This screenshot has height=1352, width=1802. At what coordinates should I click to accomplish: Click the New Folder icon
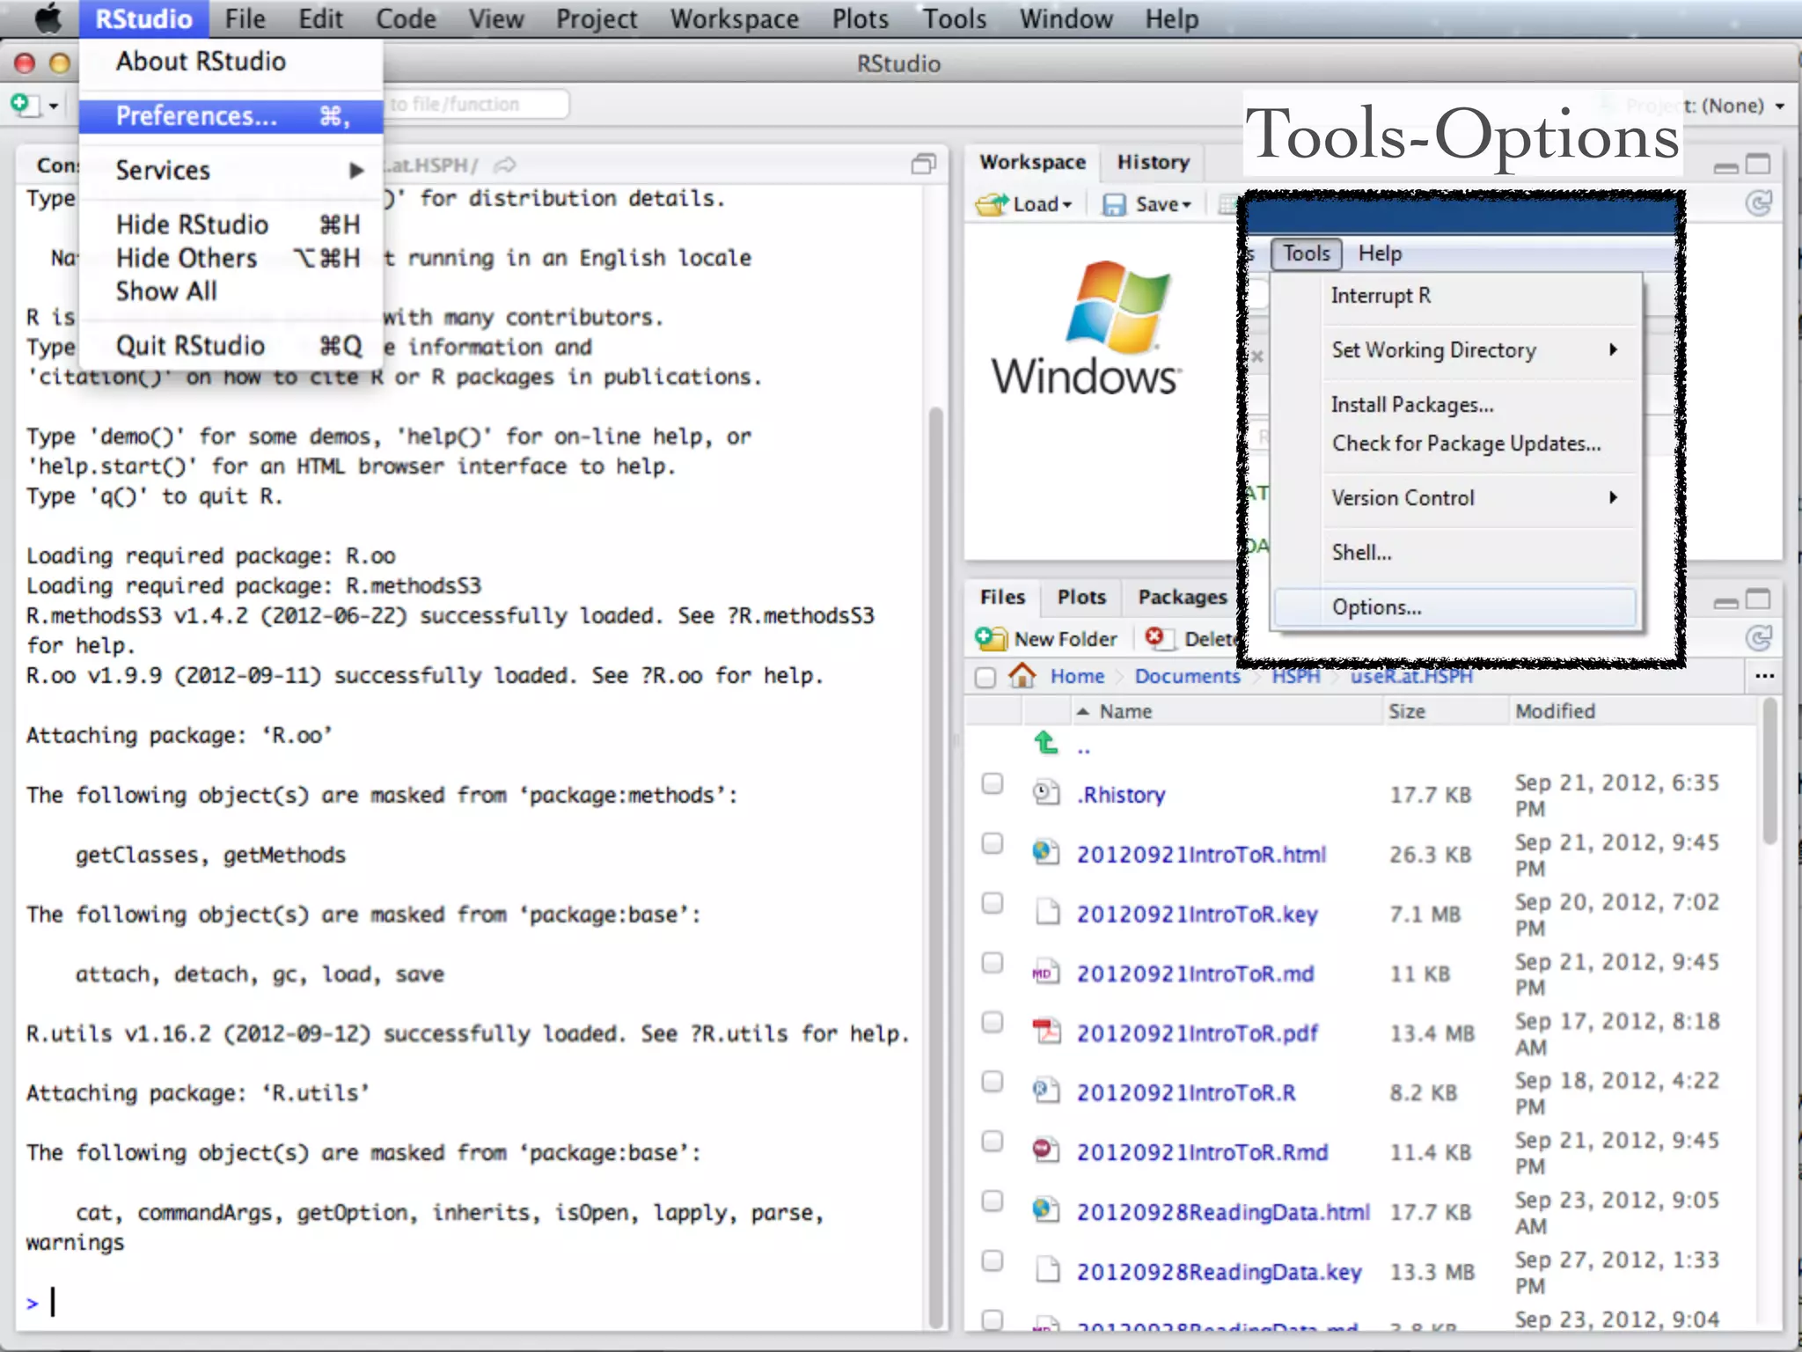pos(992,638)
